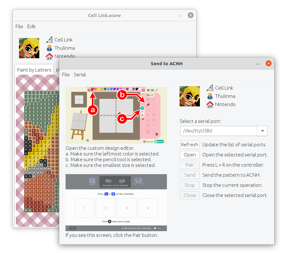Click the controller pairing screen image

click(x=116, y=202)
